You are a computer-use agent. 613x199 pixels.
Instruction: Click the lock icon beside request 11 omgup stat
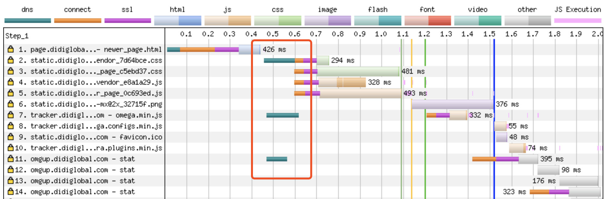coord(11,159)
